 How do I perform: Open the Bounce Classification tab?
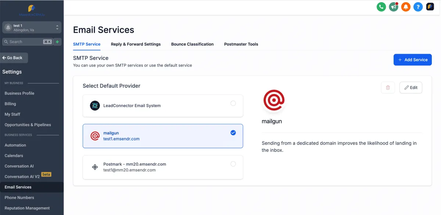pos(192,44)
